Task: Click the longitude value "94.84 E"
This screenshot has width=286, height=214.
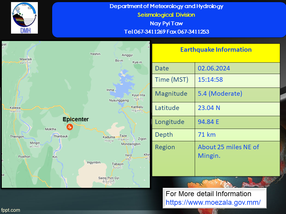Action: click(209, 122)
